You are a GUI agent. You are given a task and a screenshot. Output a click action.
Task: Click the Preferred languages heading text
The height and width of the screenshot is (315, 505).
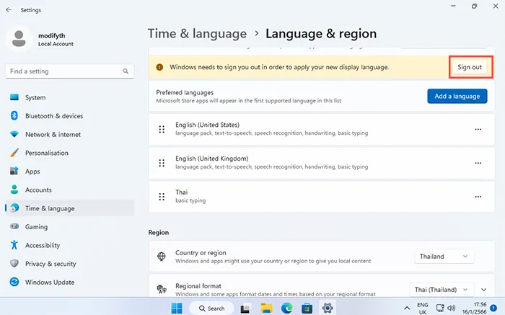(x=185, y=92)
